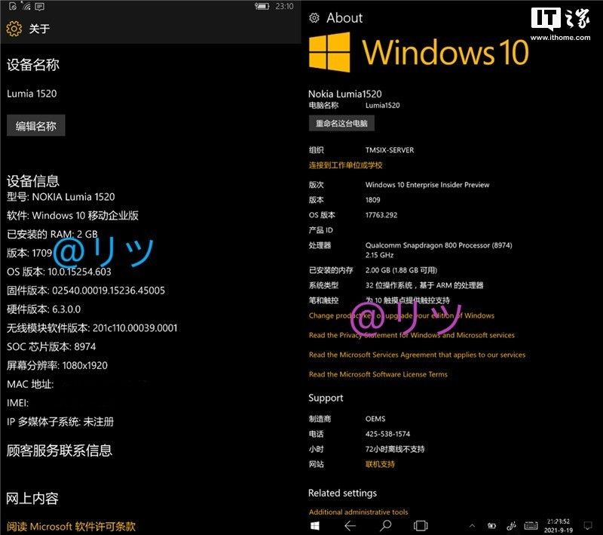Click the Nokia Lumia1520 heading
This screenshot has width=603, height=535.
[345, 94]
